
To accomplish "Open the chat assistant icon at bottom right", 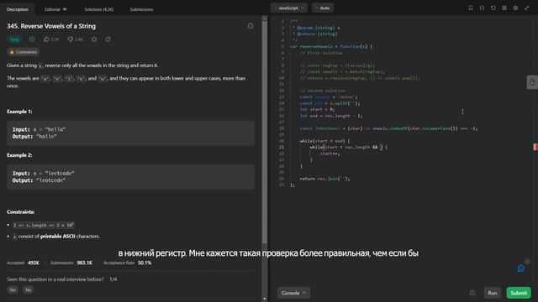I will (x=521, y=268).
